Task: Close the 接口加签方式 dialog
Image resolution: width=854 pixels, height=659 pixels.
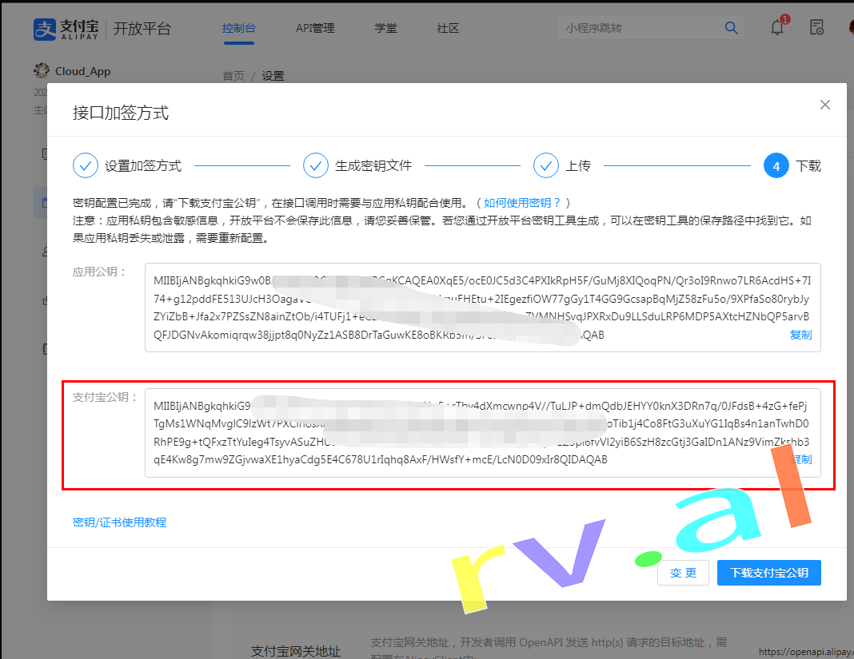Action: 825,105
